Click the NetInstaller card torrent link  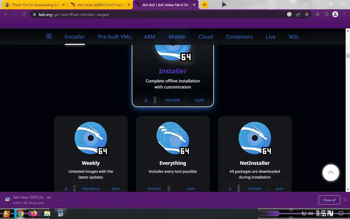coord(255,188)
